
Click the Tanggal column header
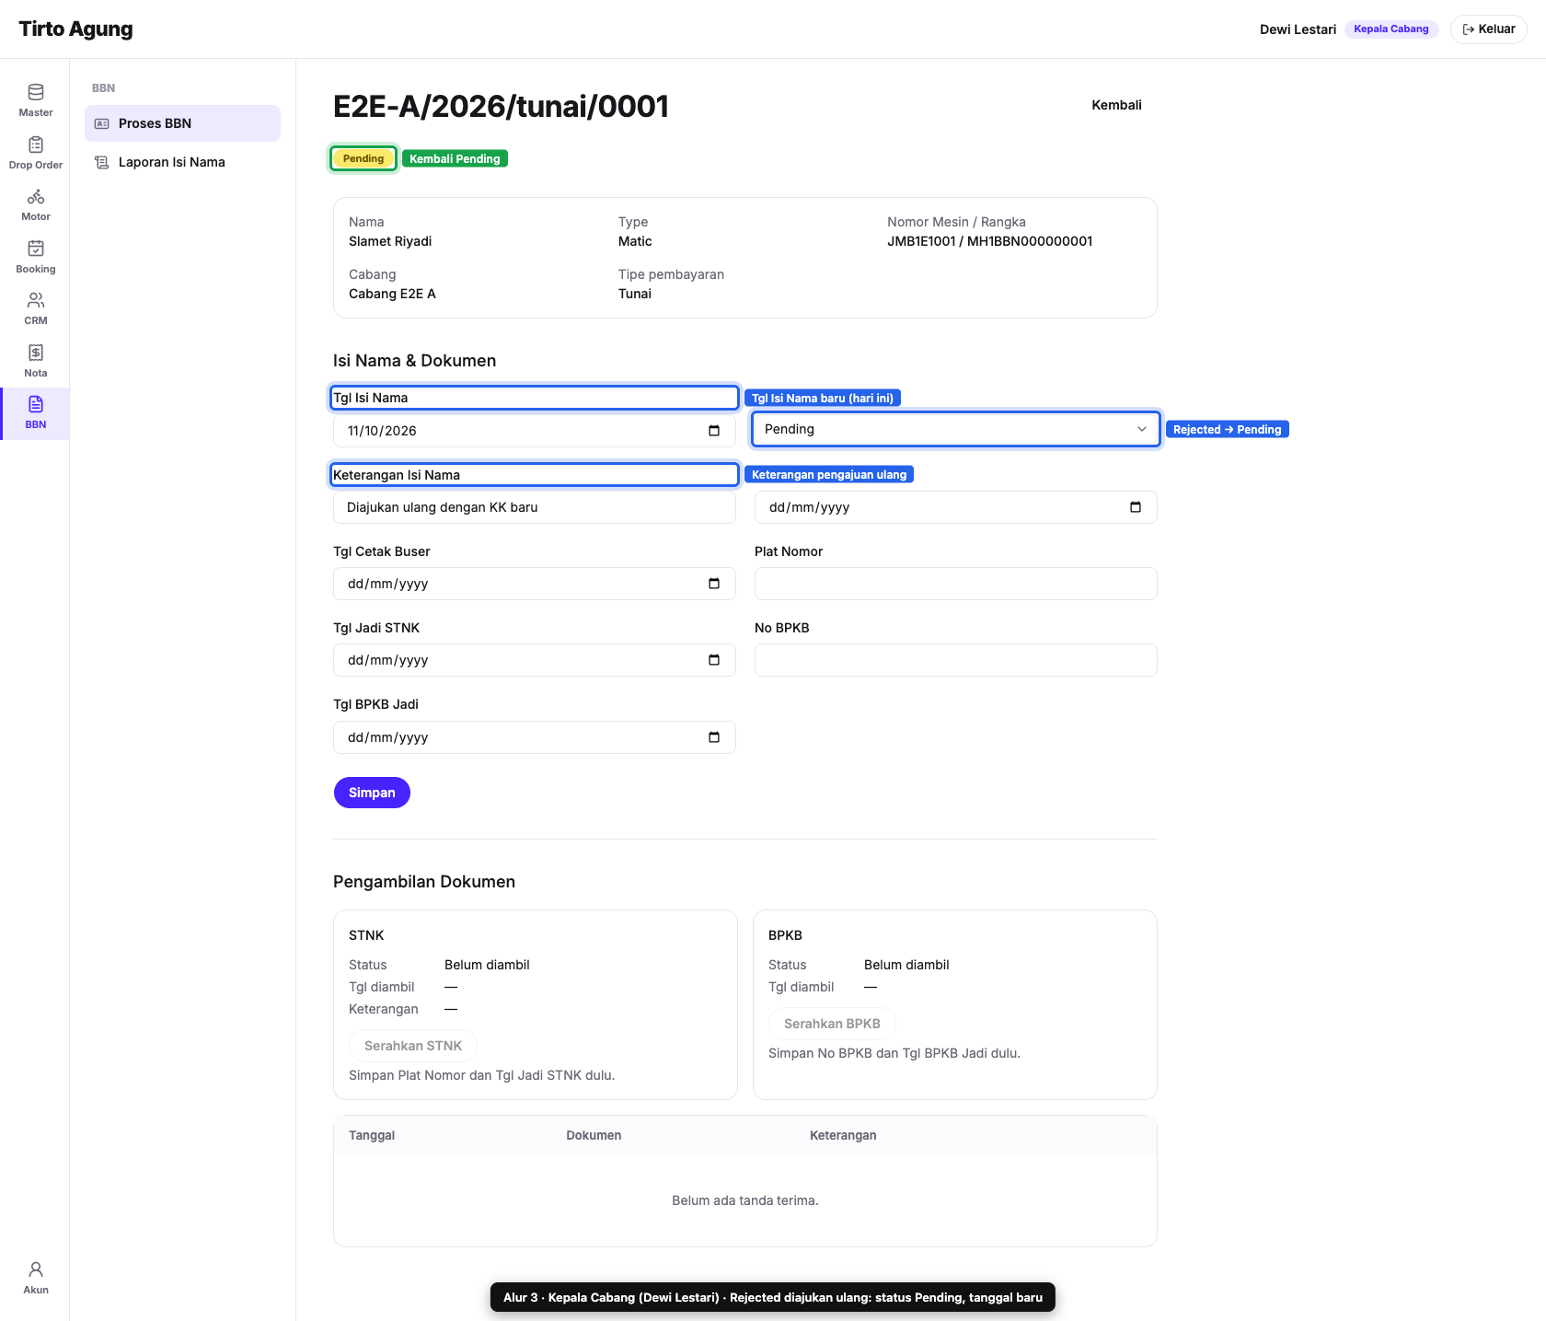click(x=372, y=1135)
